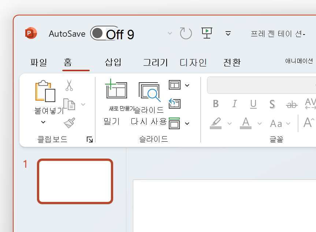Toggle Italic formatting

click(234, 104)
